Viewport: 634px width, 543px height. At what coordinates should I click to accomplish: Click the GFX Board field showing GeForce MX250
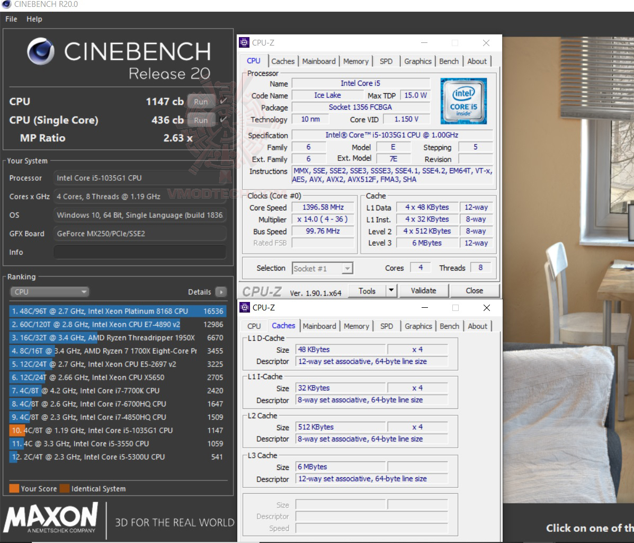tap(139, 234)
